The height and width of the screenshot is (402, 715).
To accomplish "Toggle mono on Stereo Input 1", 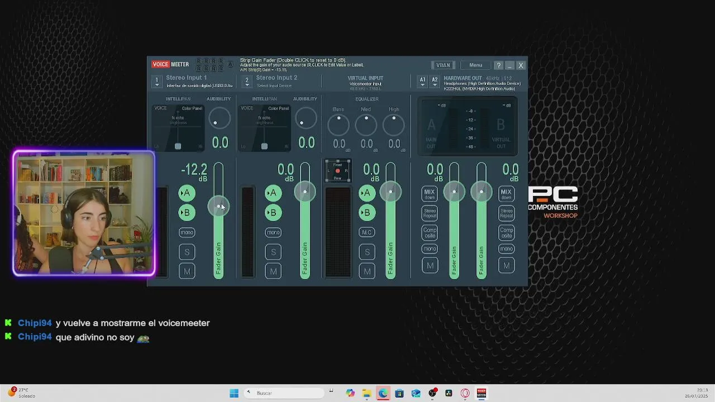I will coord(187,232).
